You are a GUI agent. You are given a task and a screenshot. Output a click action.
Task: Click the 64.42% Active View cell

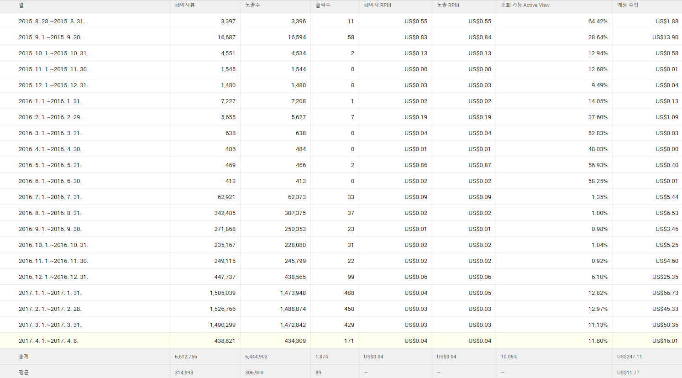point(598,21)
